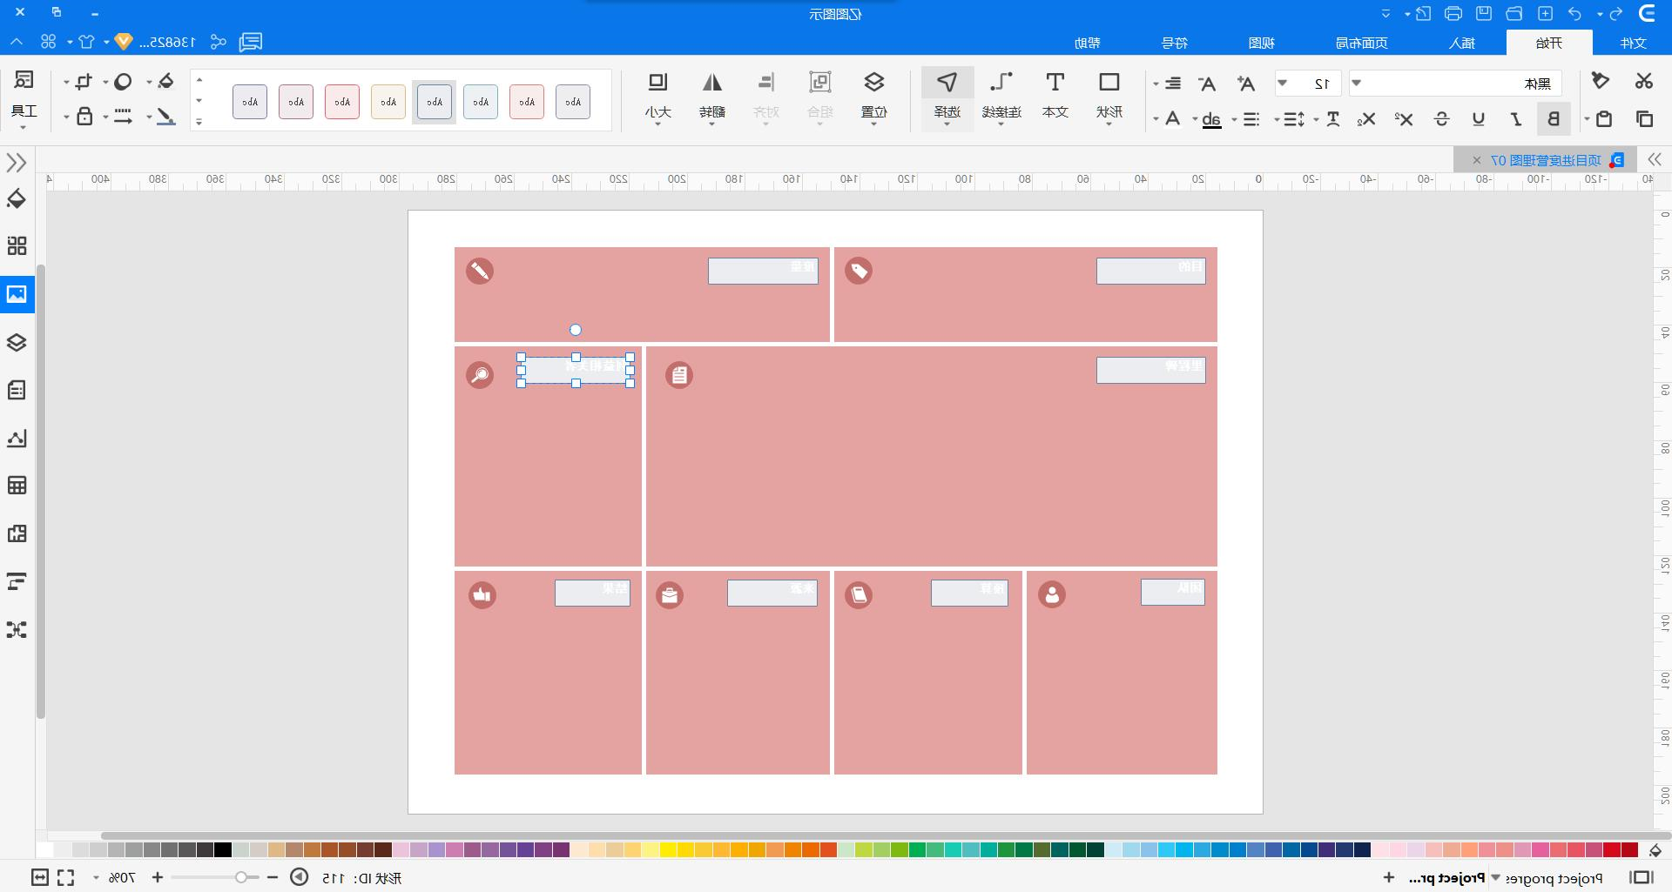Click the 136825 account name
Screen dimensions: 1672x892
point(167,42)
